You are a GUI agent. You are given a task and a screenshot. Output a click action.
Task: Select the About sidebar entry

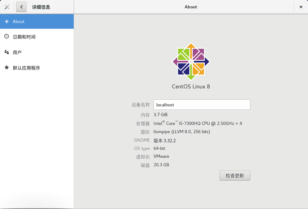click(x=37, y=21)
